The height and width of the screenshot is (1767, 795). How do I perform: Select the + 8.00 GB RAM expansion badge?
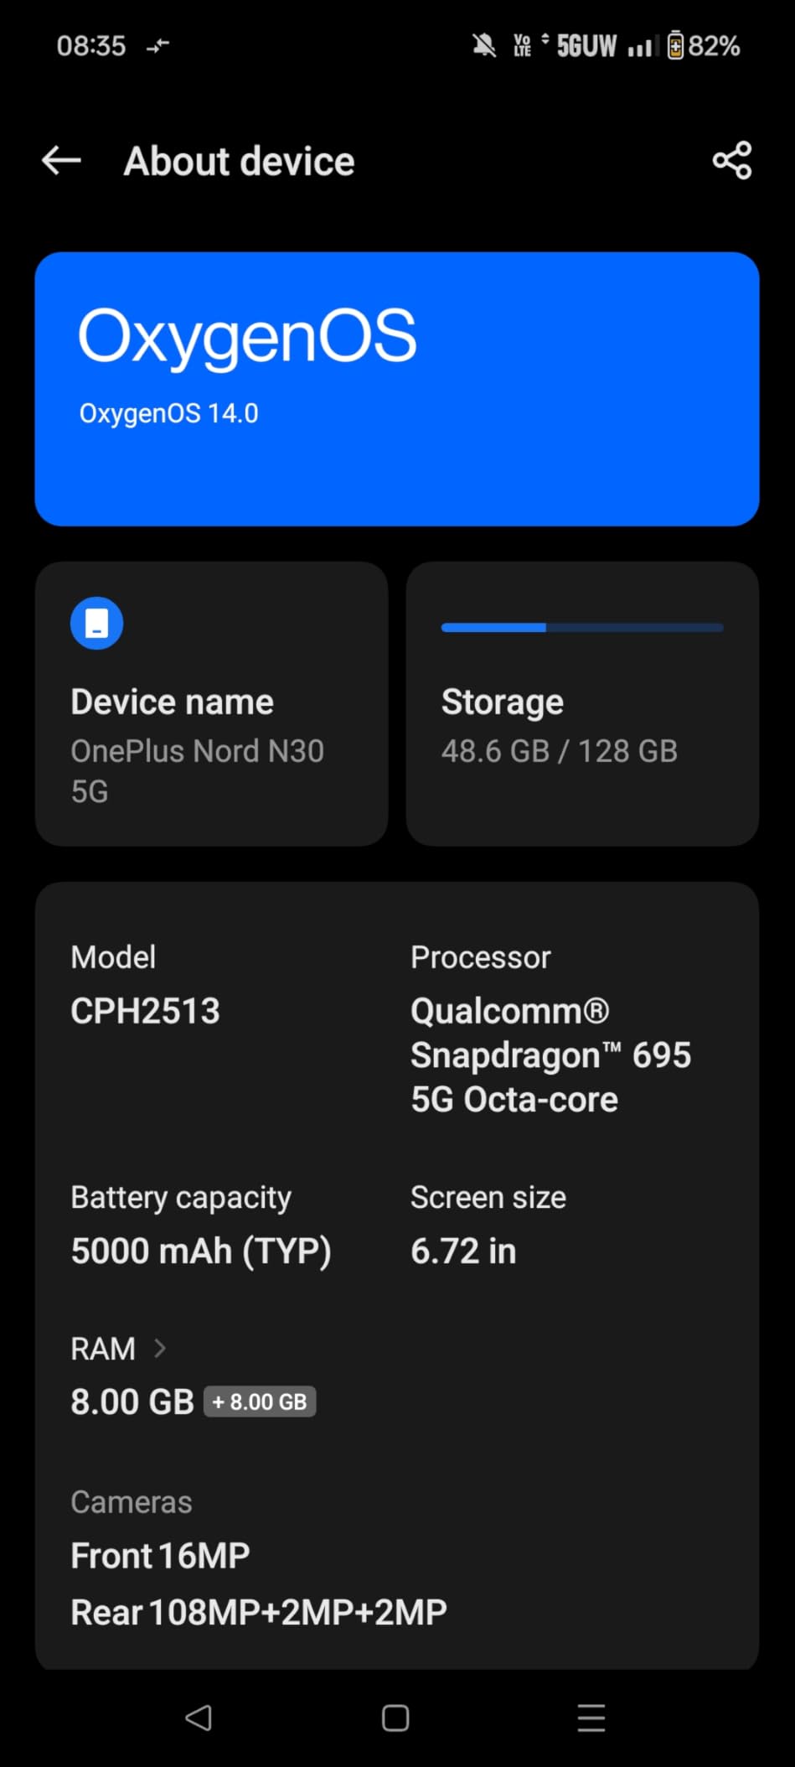[260, 1401]
